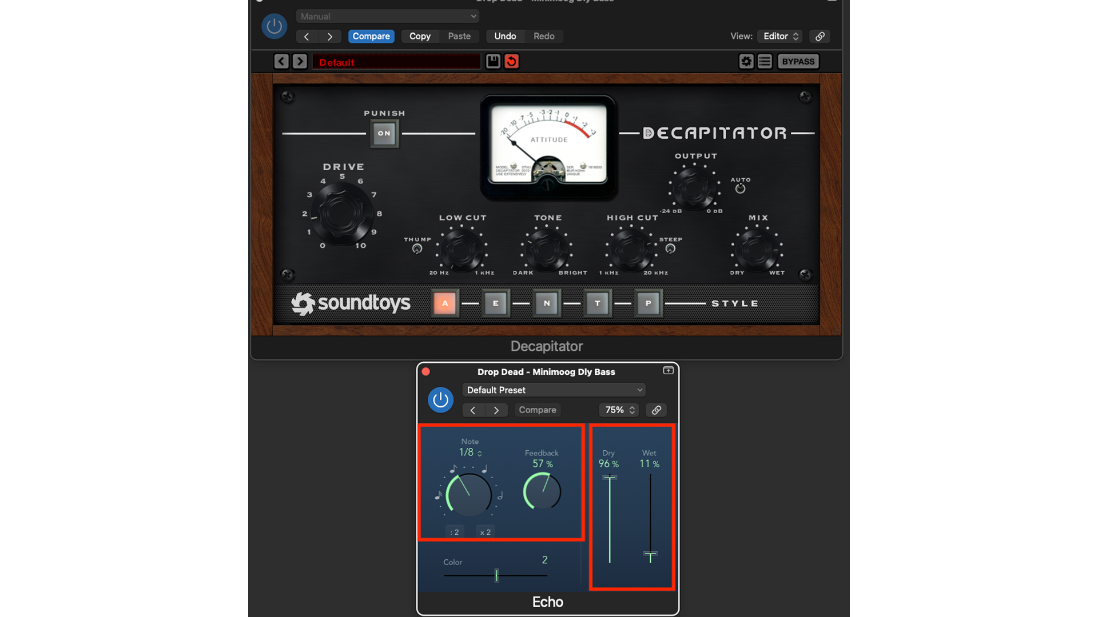Screen dimensions: 1098x617
Task: Click the :2 halve delay button
Action: [x=455, y=532]
